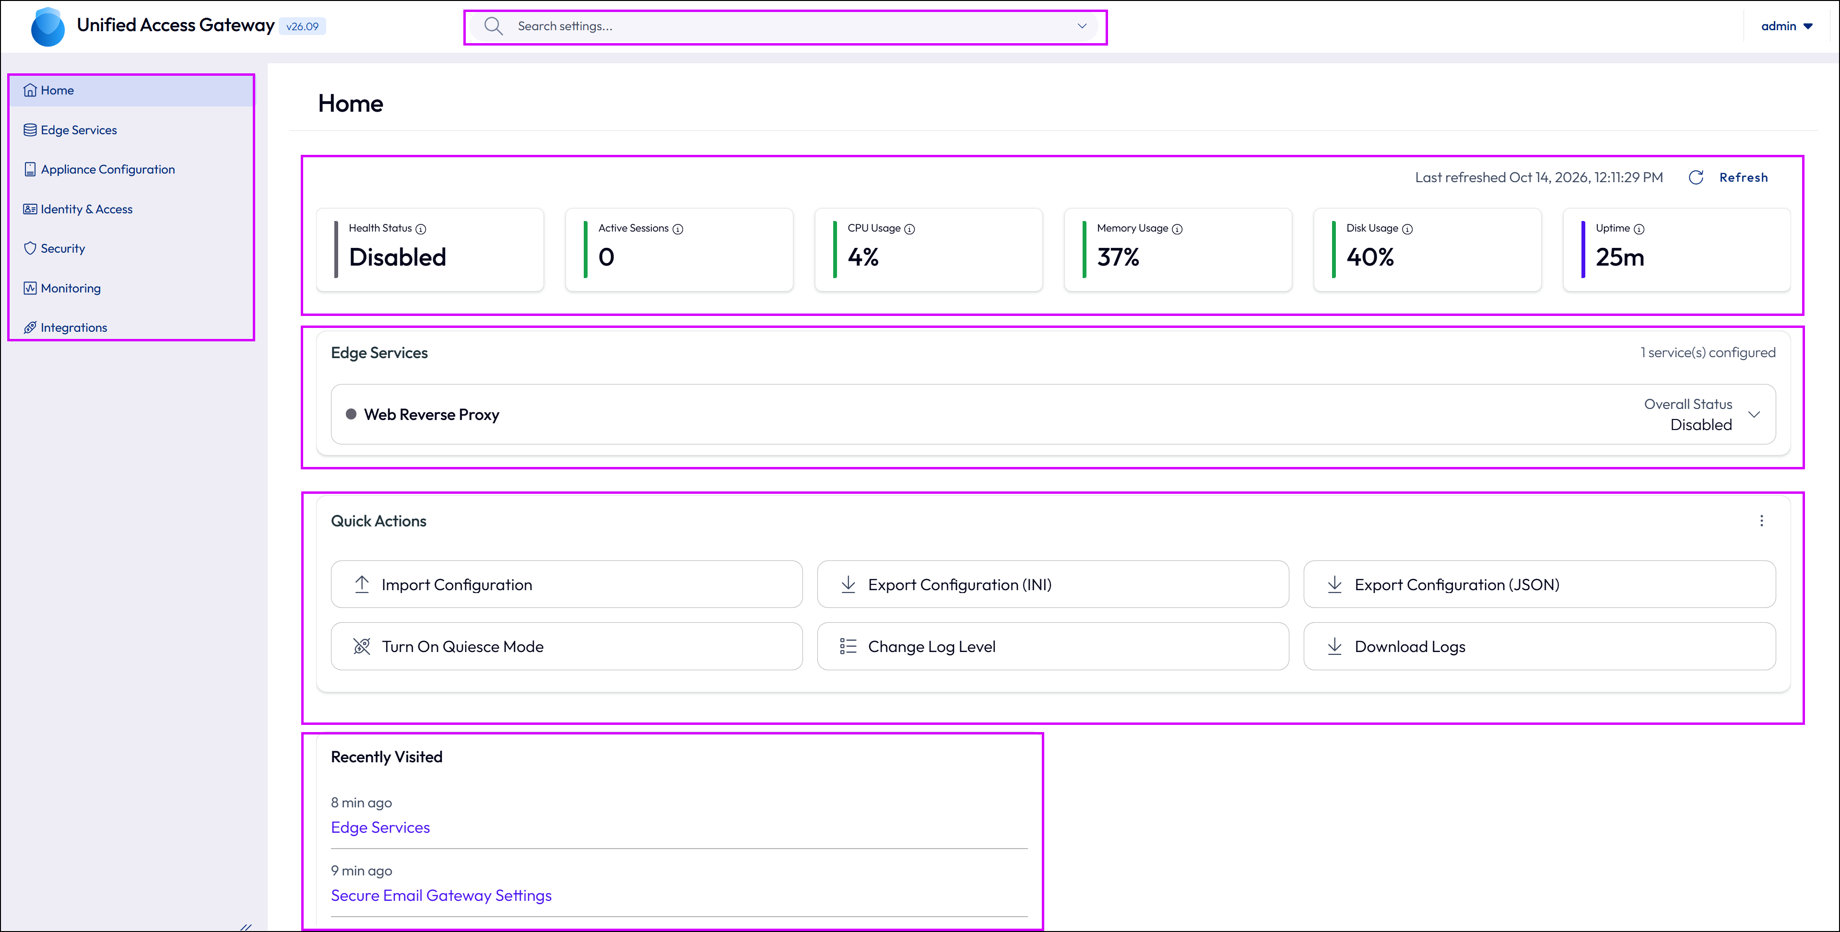Click the Refresh circular arrow icon
This screenshot has height=932, width=1840.
click(x=1696, y=178)
